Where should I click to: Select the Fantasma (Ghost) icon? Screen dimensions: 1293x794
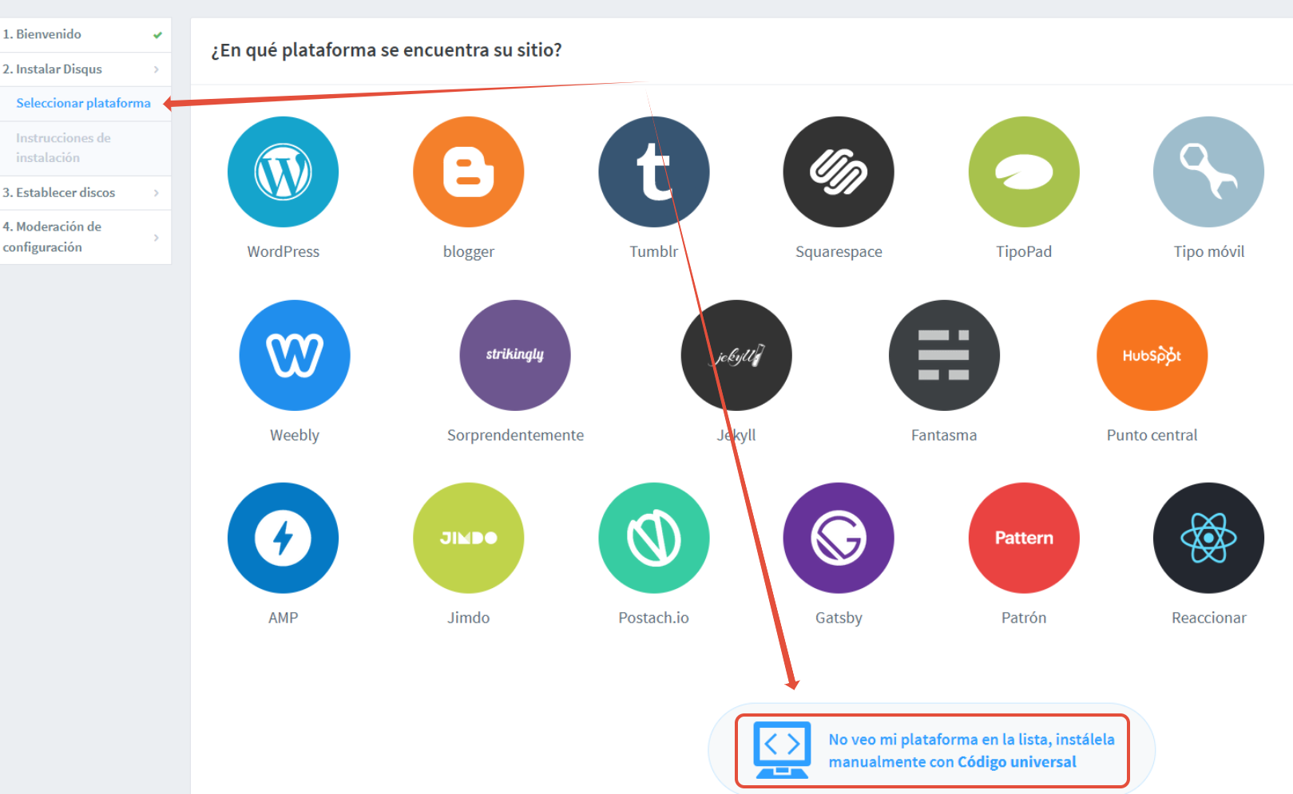[x=944, y=355]
